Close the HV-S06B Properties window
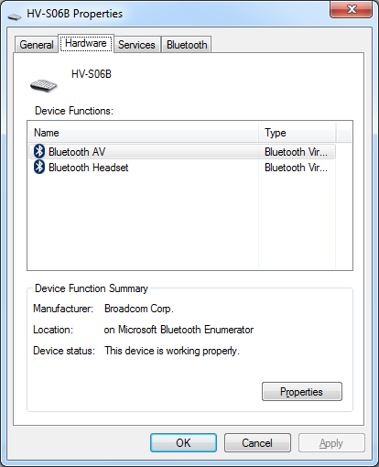This screenshot has width=379, height=467. [x=351, y=9]
